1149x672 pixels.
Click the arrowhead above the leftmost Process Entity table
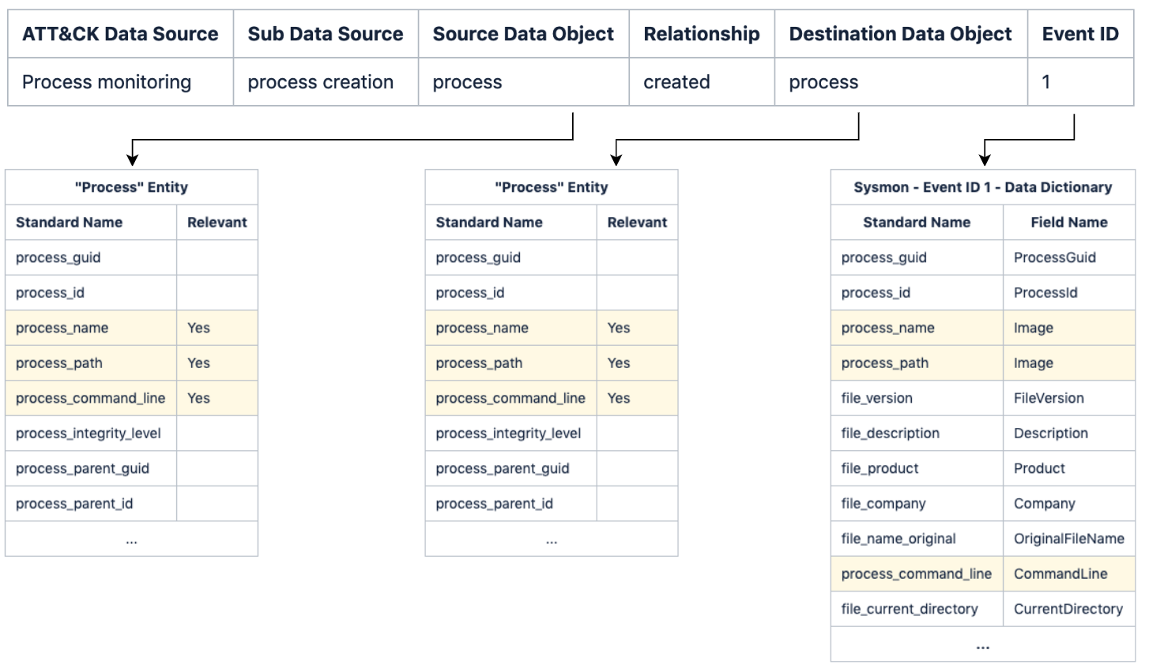click(x=133, y=159)
